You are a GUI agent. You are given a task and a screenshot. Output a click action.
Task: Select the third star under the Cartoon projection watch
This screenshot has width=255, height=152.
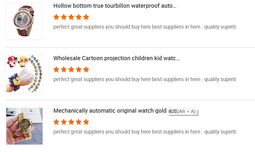point(71,69)
